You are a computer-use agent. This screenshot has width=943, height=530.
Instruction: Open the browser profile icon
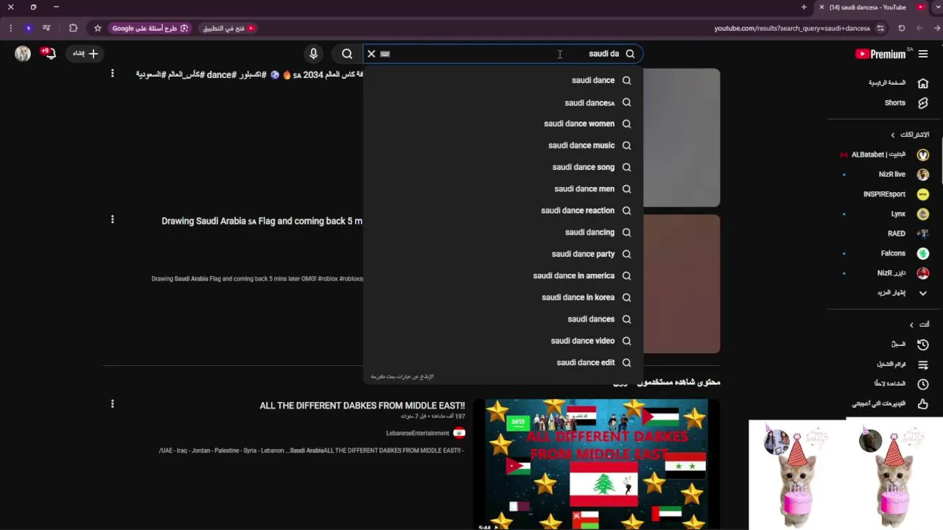(x=28, y=28)
